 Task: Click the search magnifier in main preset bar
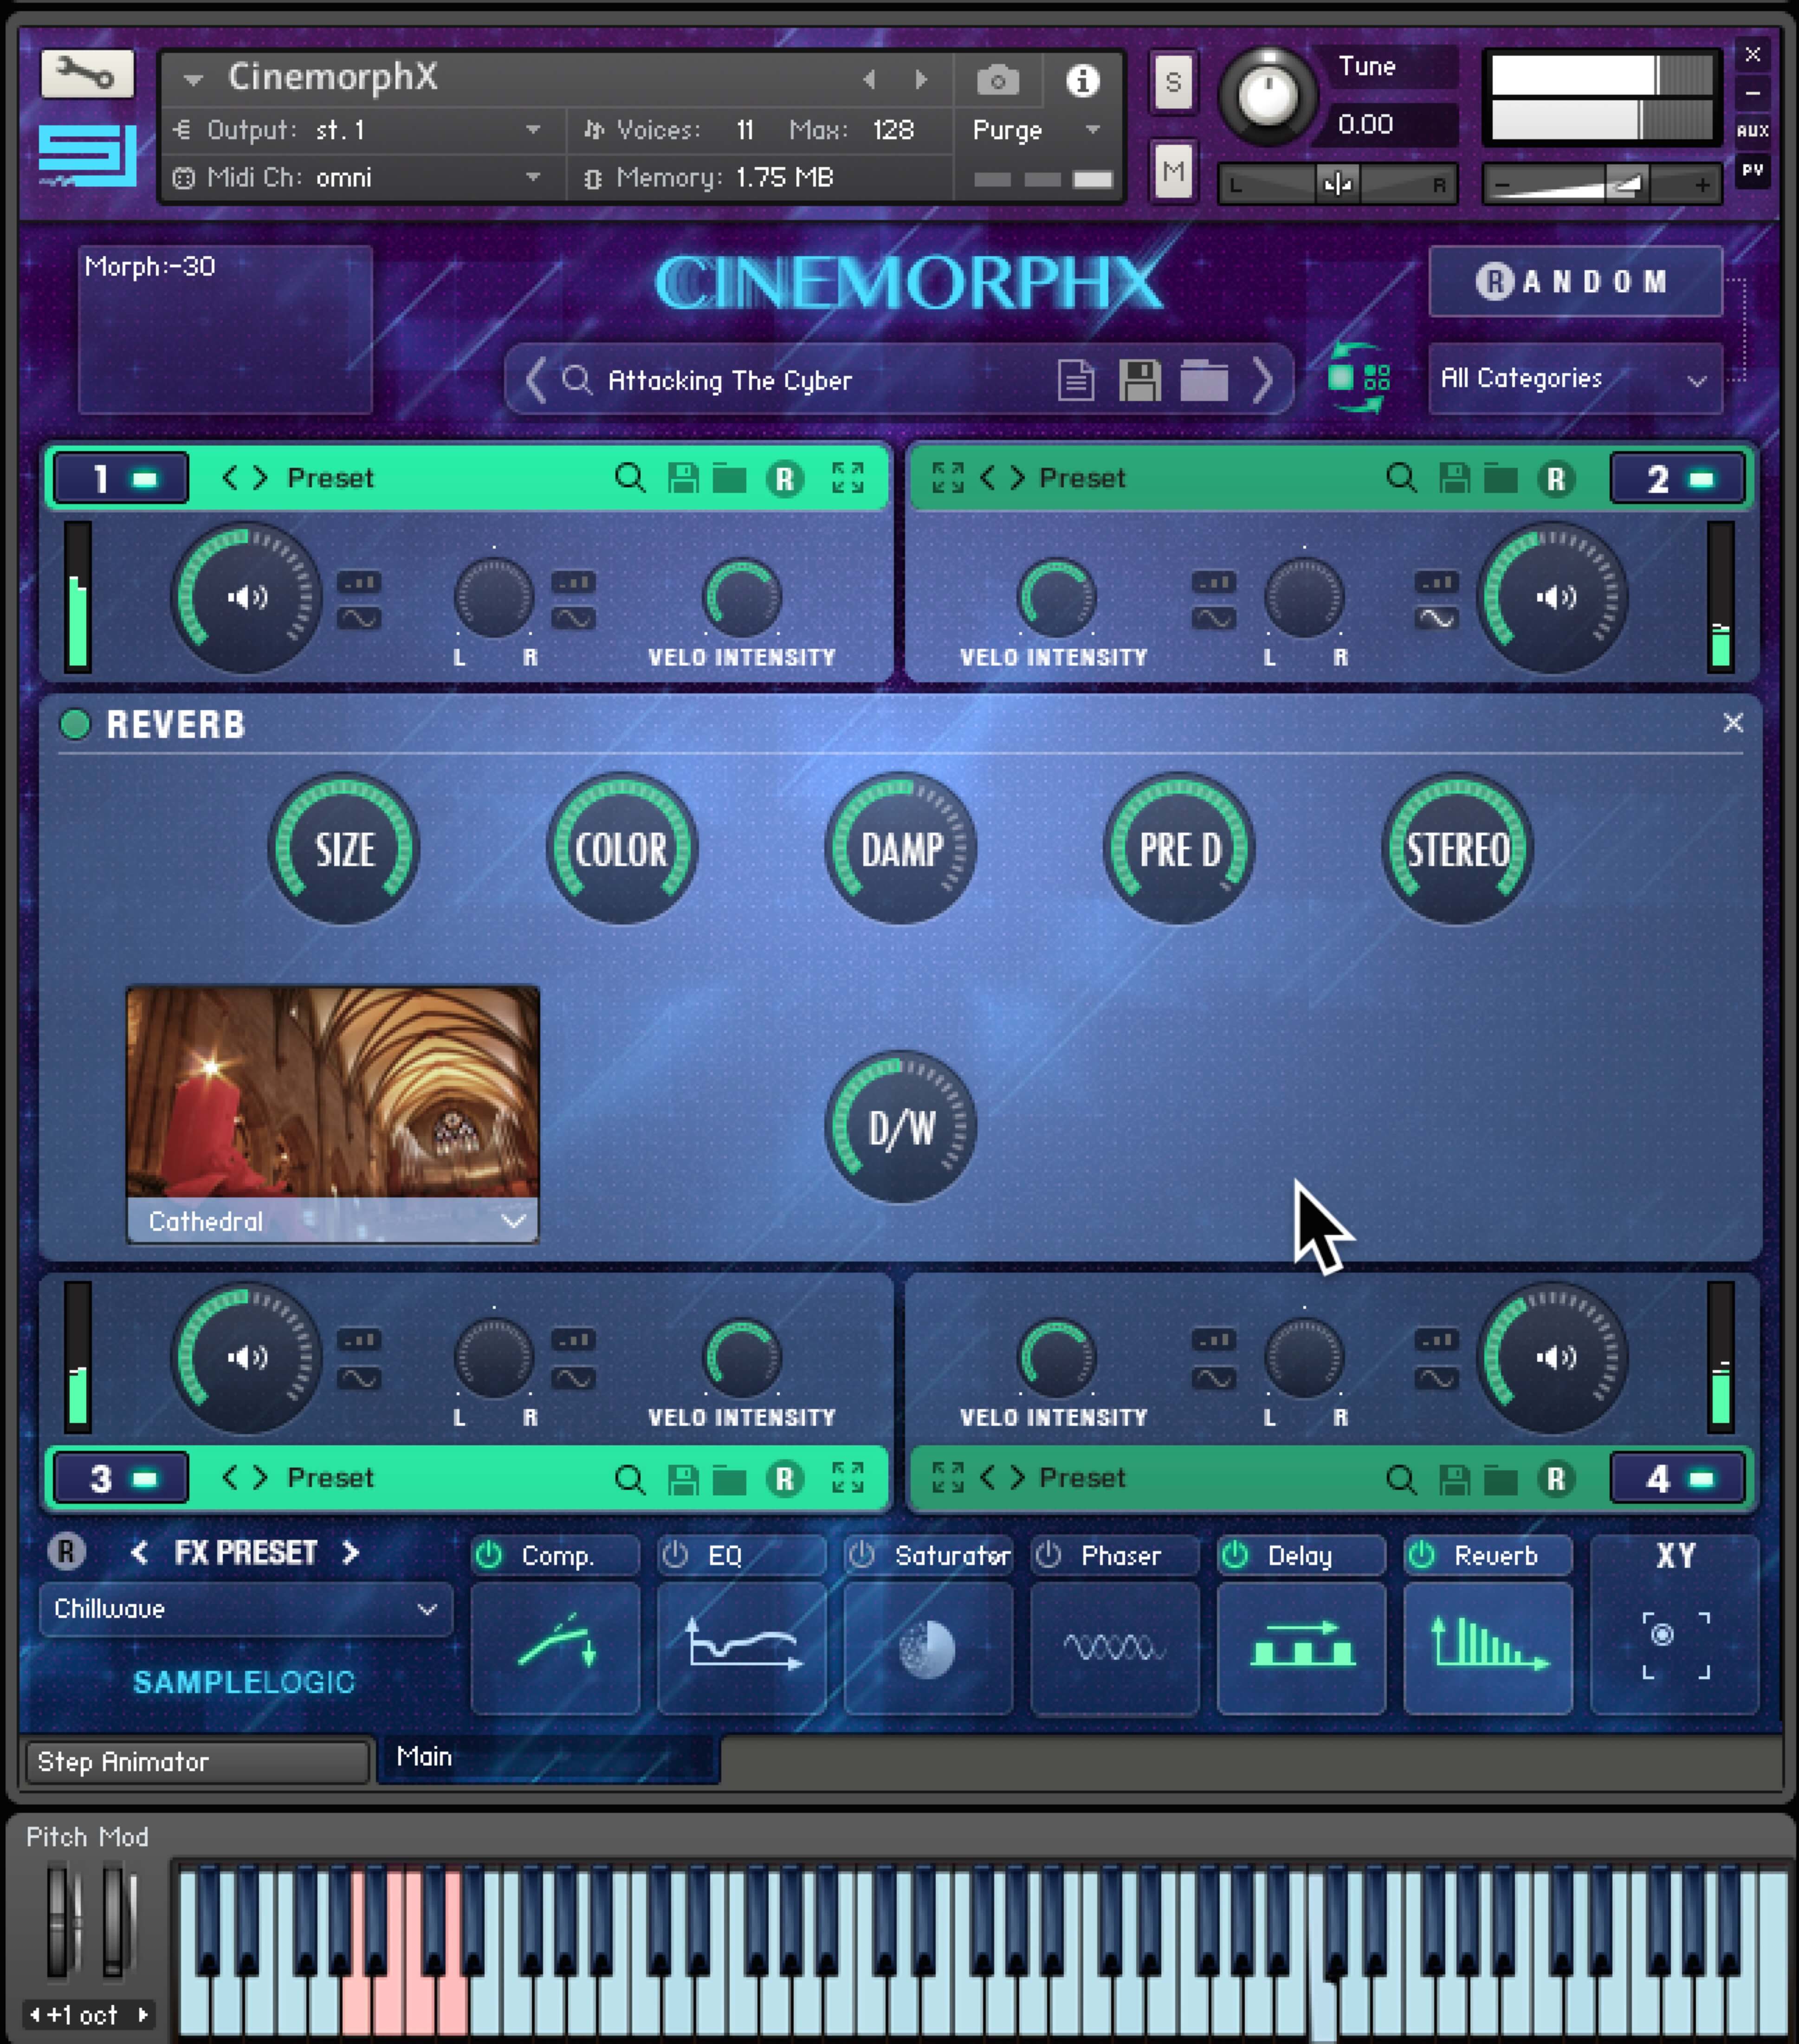pyautogui.click(x=576, y=380)
